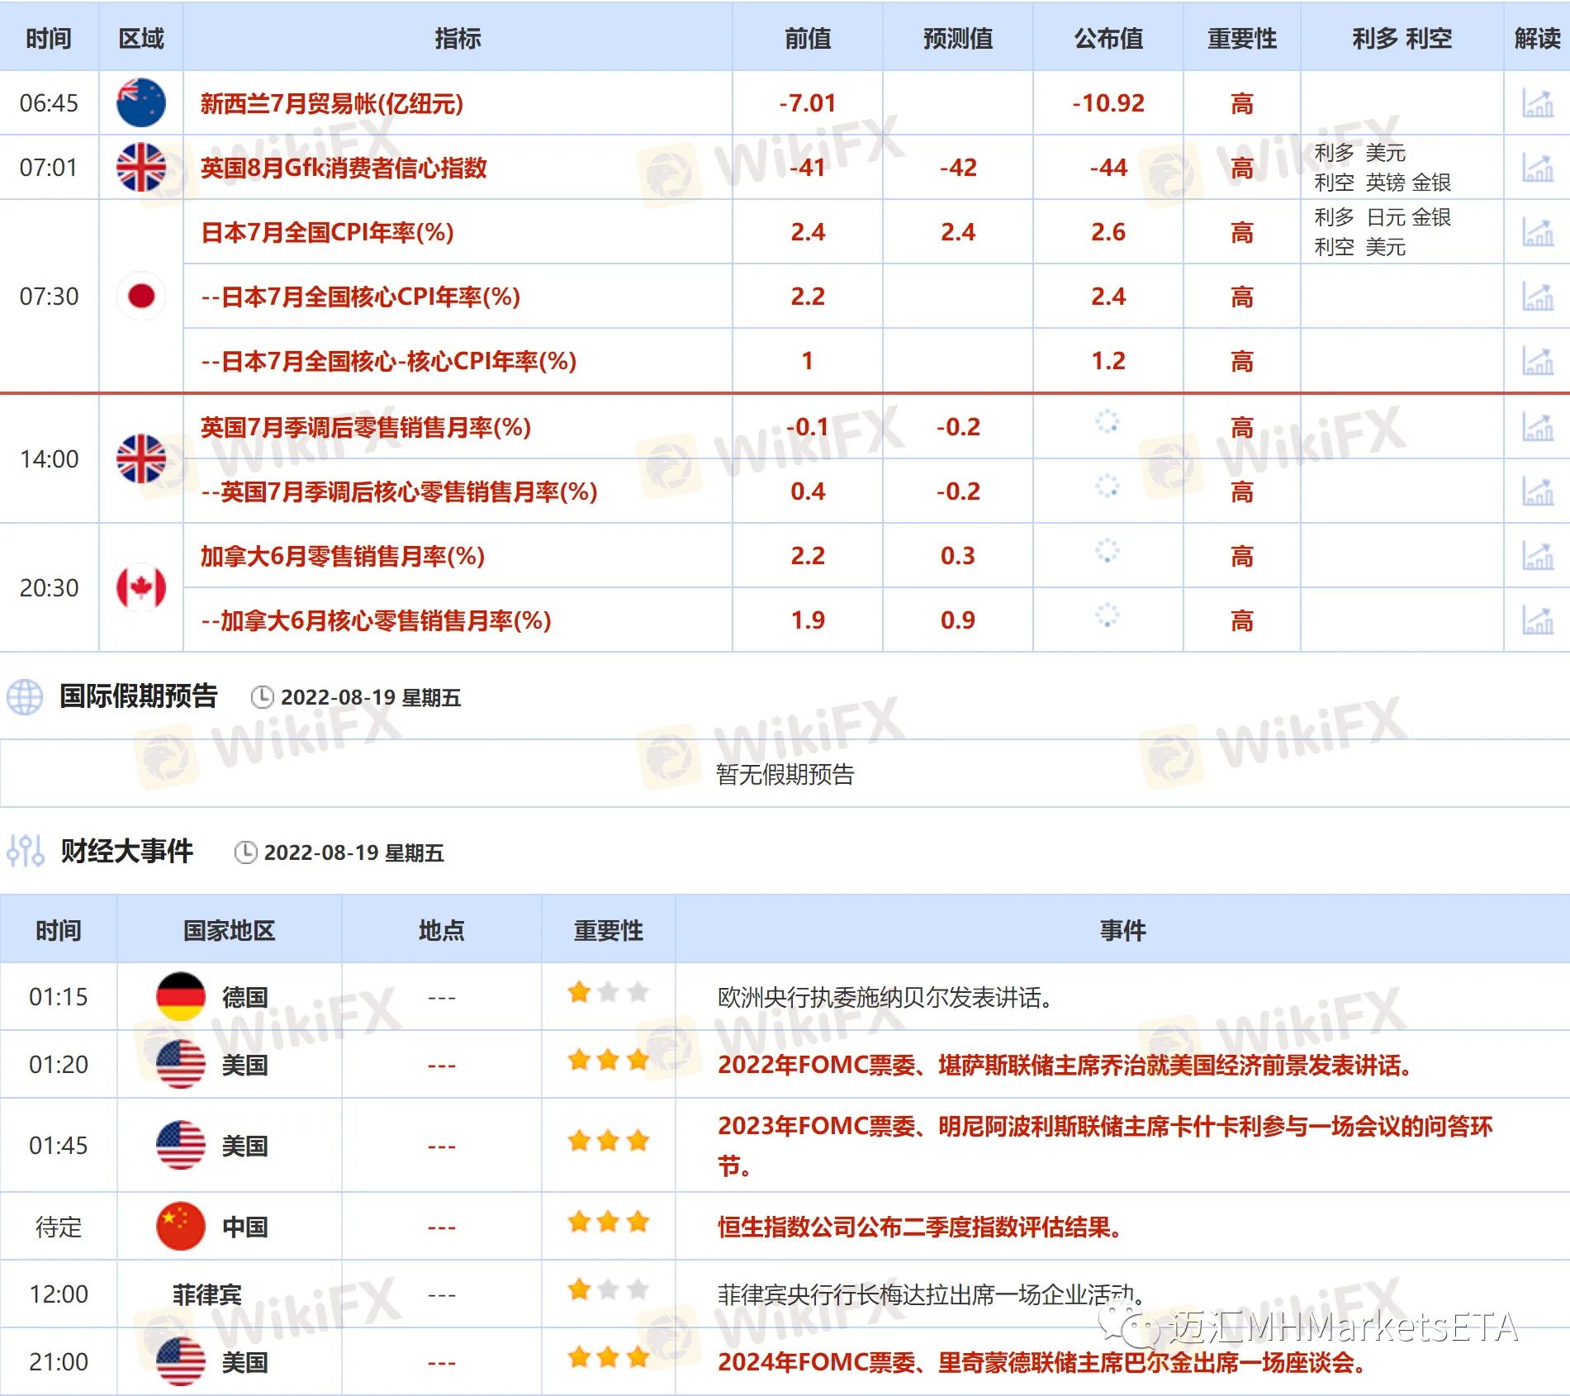Click the 暂无假期预告 notice
Viewport: 1570px width, 1396px height.
[785, 774]
